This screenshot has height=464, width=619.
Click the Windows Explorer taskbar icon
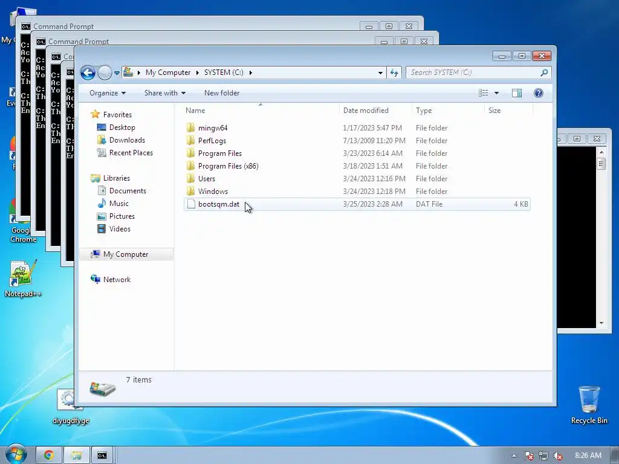pyautogui.click(x=77, y=456)
